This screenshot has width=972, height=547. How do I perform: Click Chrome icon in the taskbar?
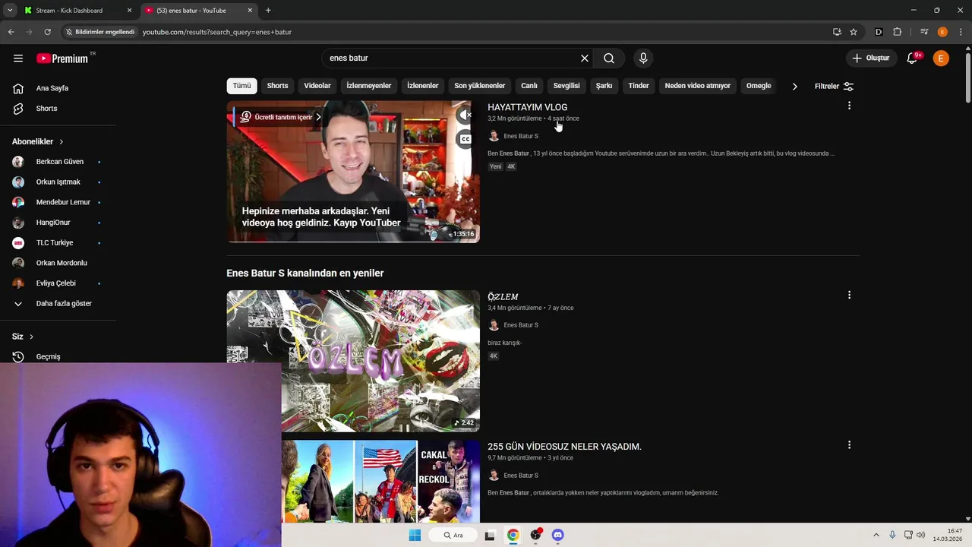pyautogui.click(x=513, y=536)
